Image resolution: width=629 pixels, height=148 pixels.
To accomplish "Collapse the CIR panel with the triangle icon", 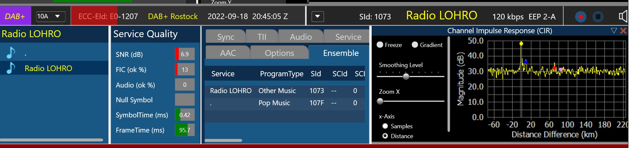I will (614, 31).
